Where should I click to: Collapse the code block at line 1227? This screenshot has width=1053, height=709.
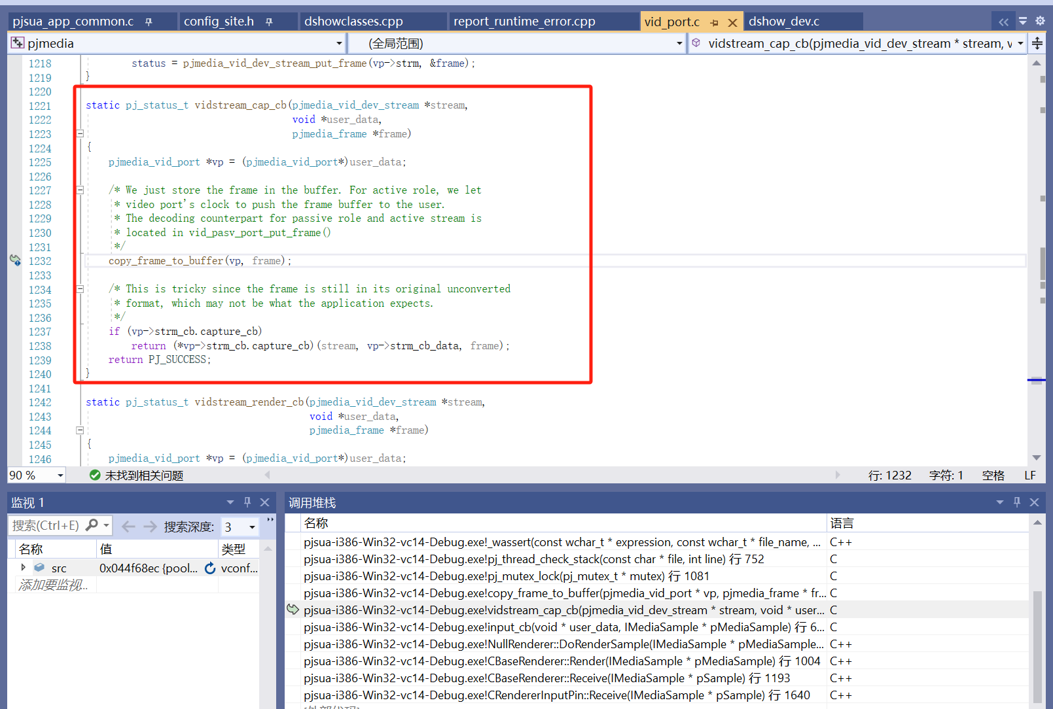[80, 190]
